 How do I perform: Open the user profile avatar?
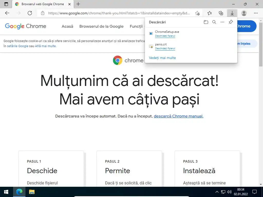pos(244,13)
